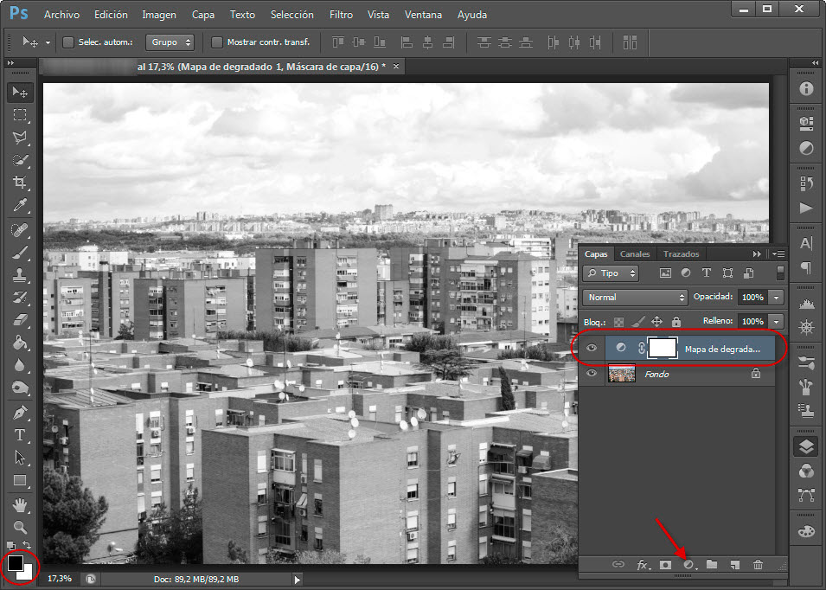826x590 pixels.
Task: Select the Crop tool
Action: click(20, 183)
